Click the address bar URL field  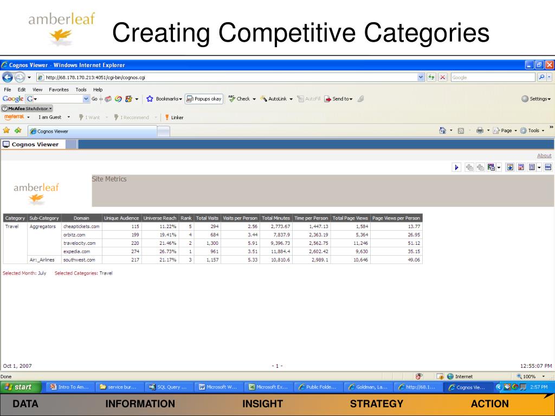click(x=227, y=77)
